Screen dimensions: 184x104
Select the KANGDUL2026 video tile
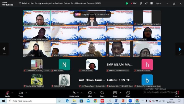[92, 49]
